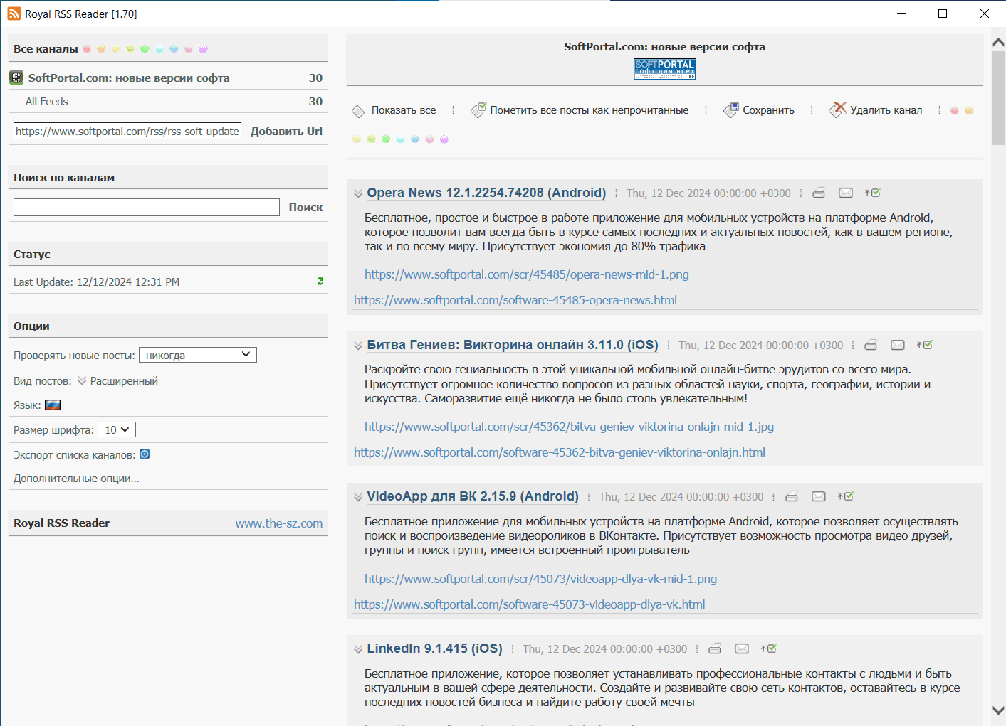Open the Битва Гениев post title link
1006x726 pixels.
tap(513, 345)
